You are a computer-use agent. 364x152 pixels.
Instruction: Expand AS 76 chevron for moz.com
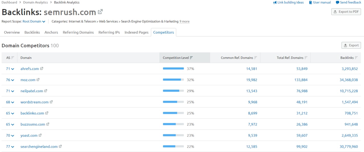click(13, 80)
